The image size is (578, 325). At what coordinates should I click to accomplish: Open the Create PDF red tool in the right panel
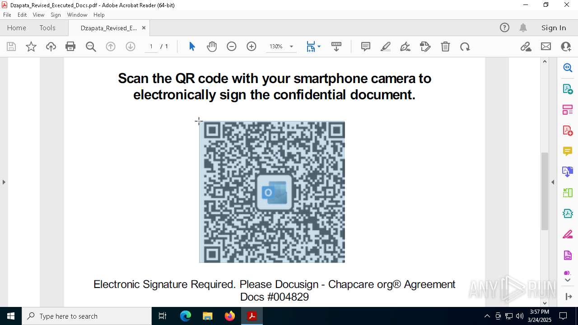click(x=568, y=130)
